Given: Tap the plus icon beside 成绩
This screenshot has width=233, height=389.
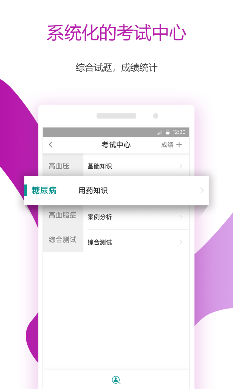Looking at the screenshot, I should tap(179, 145).
